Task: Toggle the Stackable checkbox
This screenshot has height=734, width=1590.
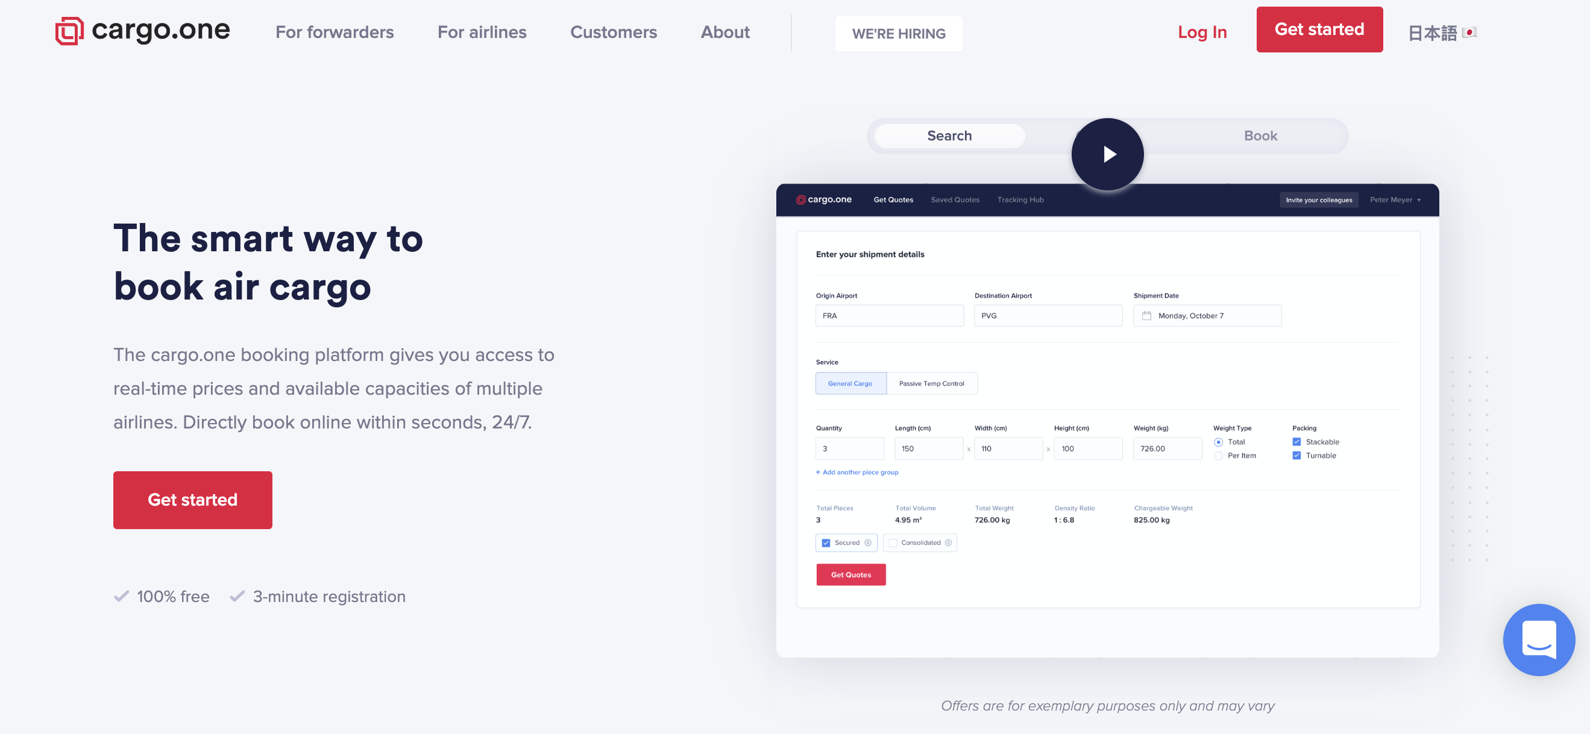Action: click(1296, 442)
